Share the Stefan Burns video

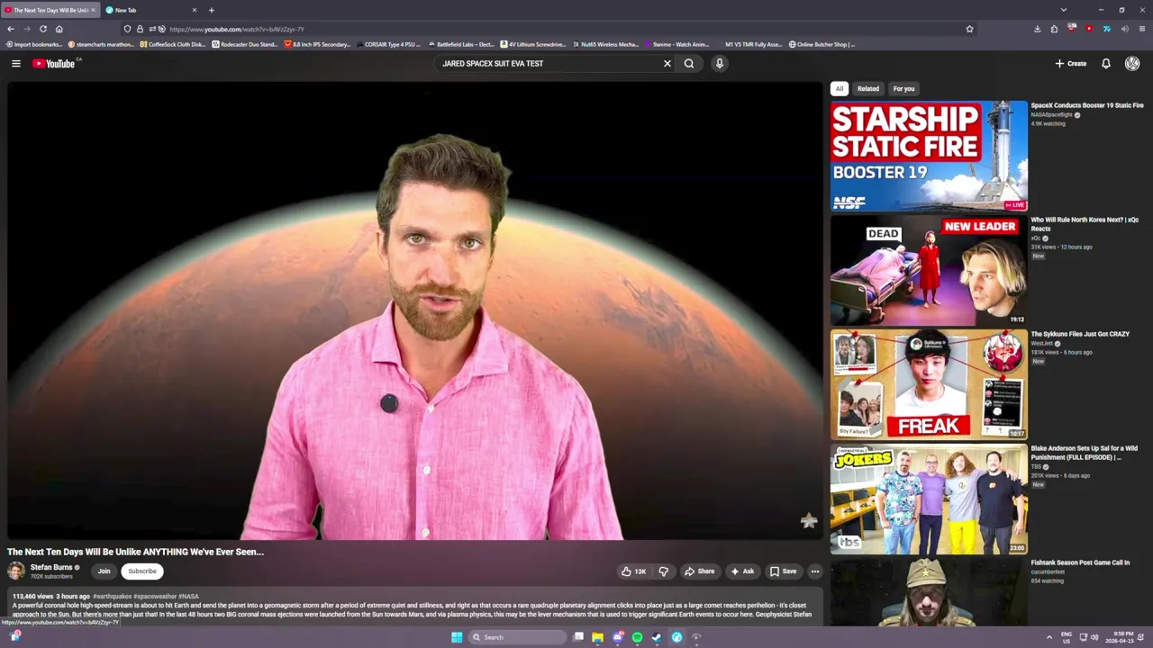click(x=699, y=571)
